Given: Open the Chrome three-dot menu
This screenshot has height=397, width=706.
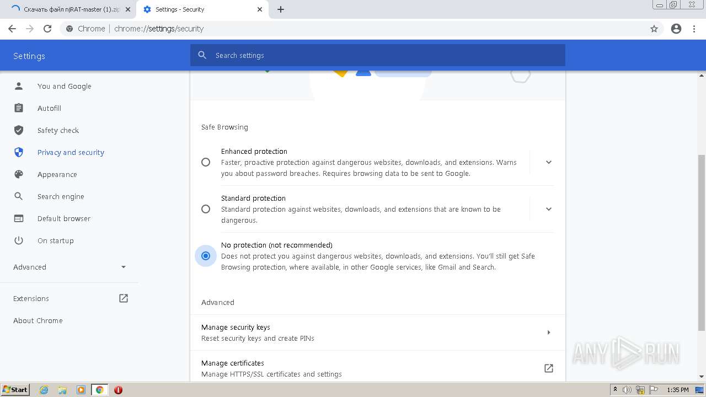Looking at the screenshot, I should point(694,29).
